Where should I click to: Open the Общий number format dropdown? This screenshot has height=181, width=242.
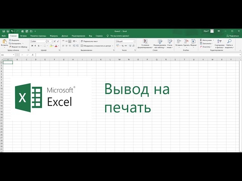134,41
